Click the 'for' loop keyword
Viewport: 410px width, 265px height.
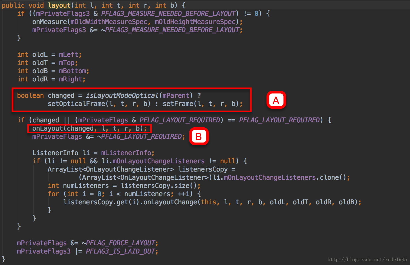click(53, 194)
